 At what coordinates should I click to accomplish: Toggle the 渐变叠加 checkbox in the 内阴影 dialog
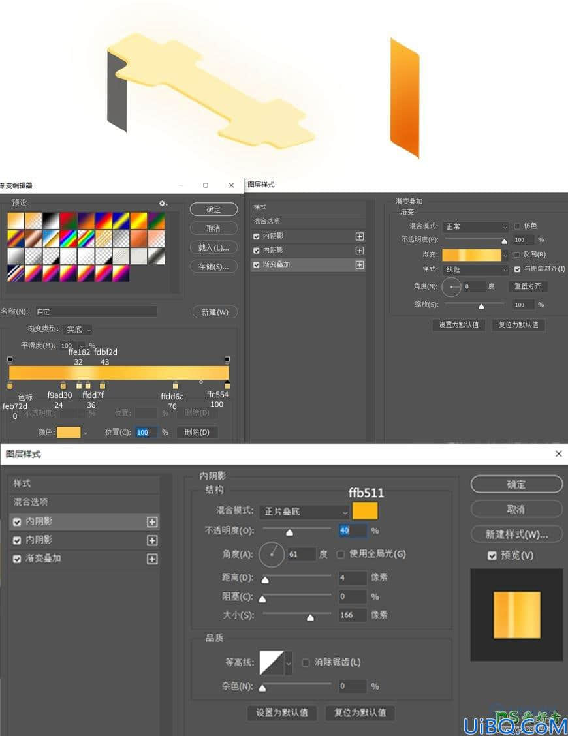(x=17, y=559)
